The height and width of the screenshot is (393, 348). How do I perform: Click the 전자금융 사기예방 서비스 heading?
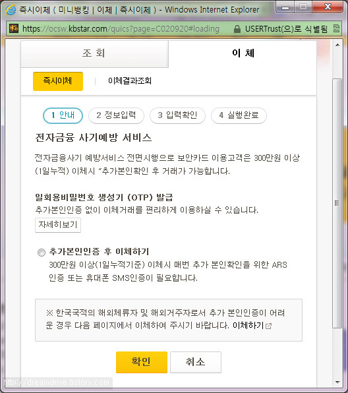(94, 138)
